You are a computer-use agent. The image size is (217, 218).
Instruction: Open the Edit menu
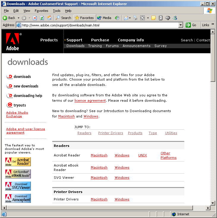(16, 11)
